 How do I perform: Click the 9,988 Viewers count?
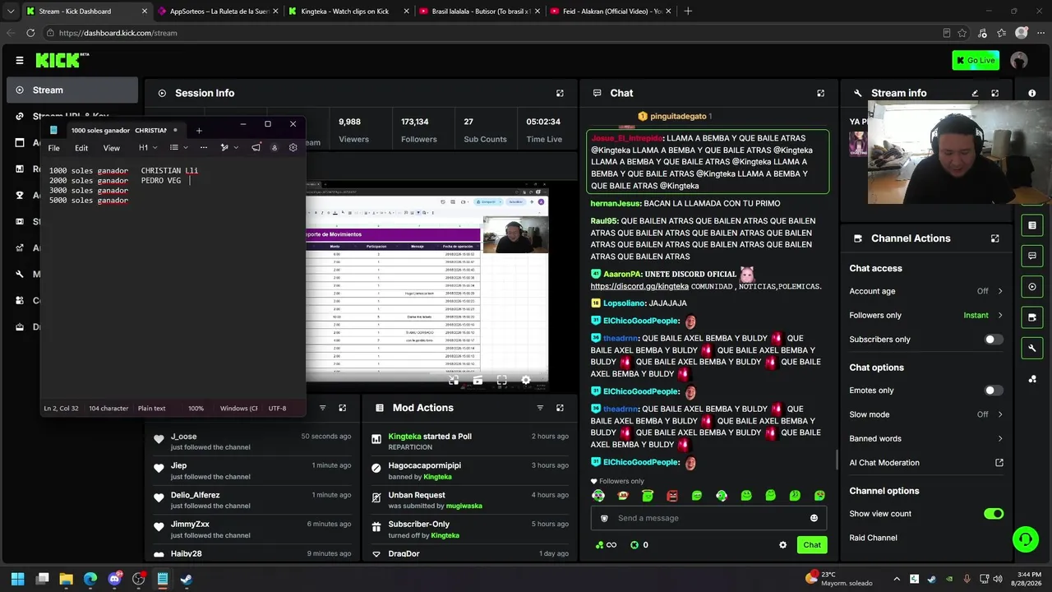(x=350, y=122)
